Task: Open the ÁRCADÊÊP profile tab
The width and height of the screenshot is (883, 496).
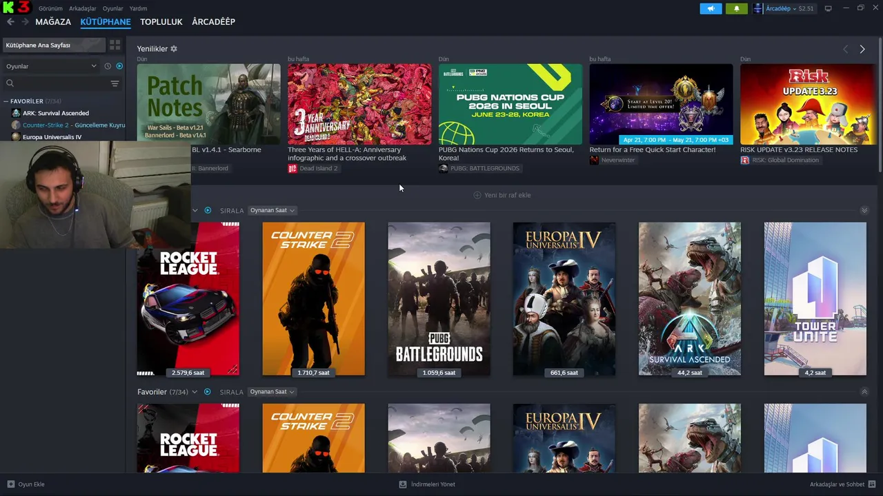Action: (x=214, y=22)
